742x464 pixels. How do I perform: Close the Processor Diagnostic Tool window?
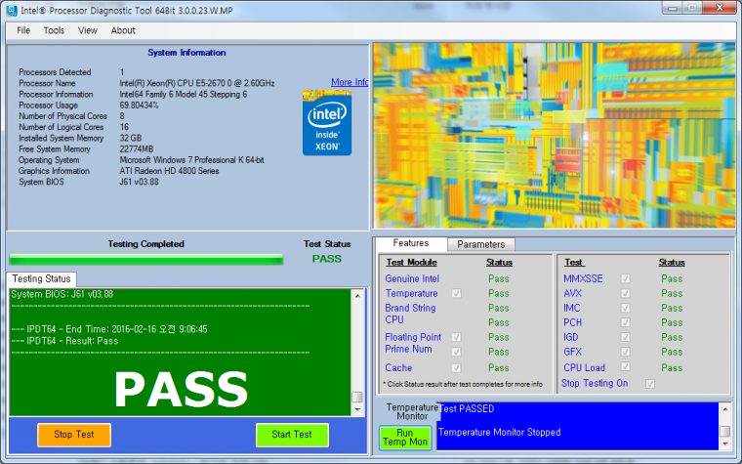pyautogui.click(x=720, y=8)
